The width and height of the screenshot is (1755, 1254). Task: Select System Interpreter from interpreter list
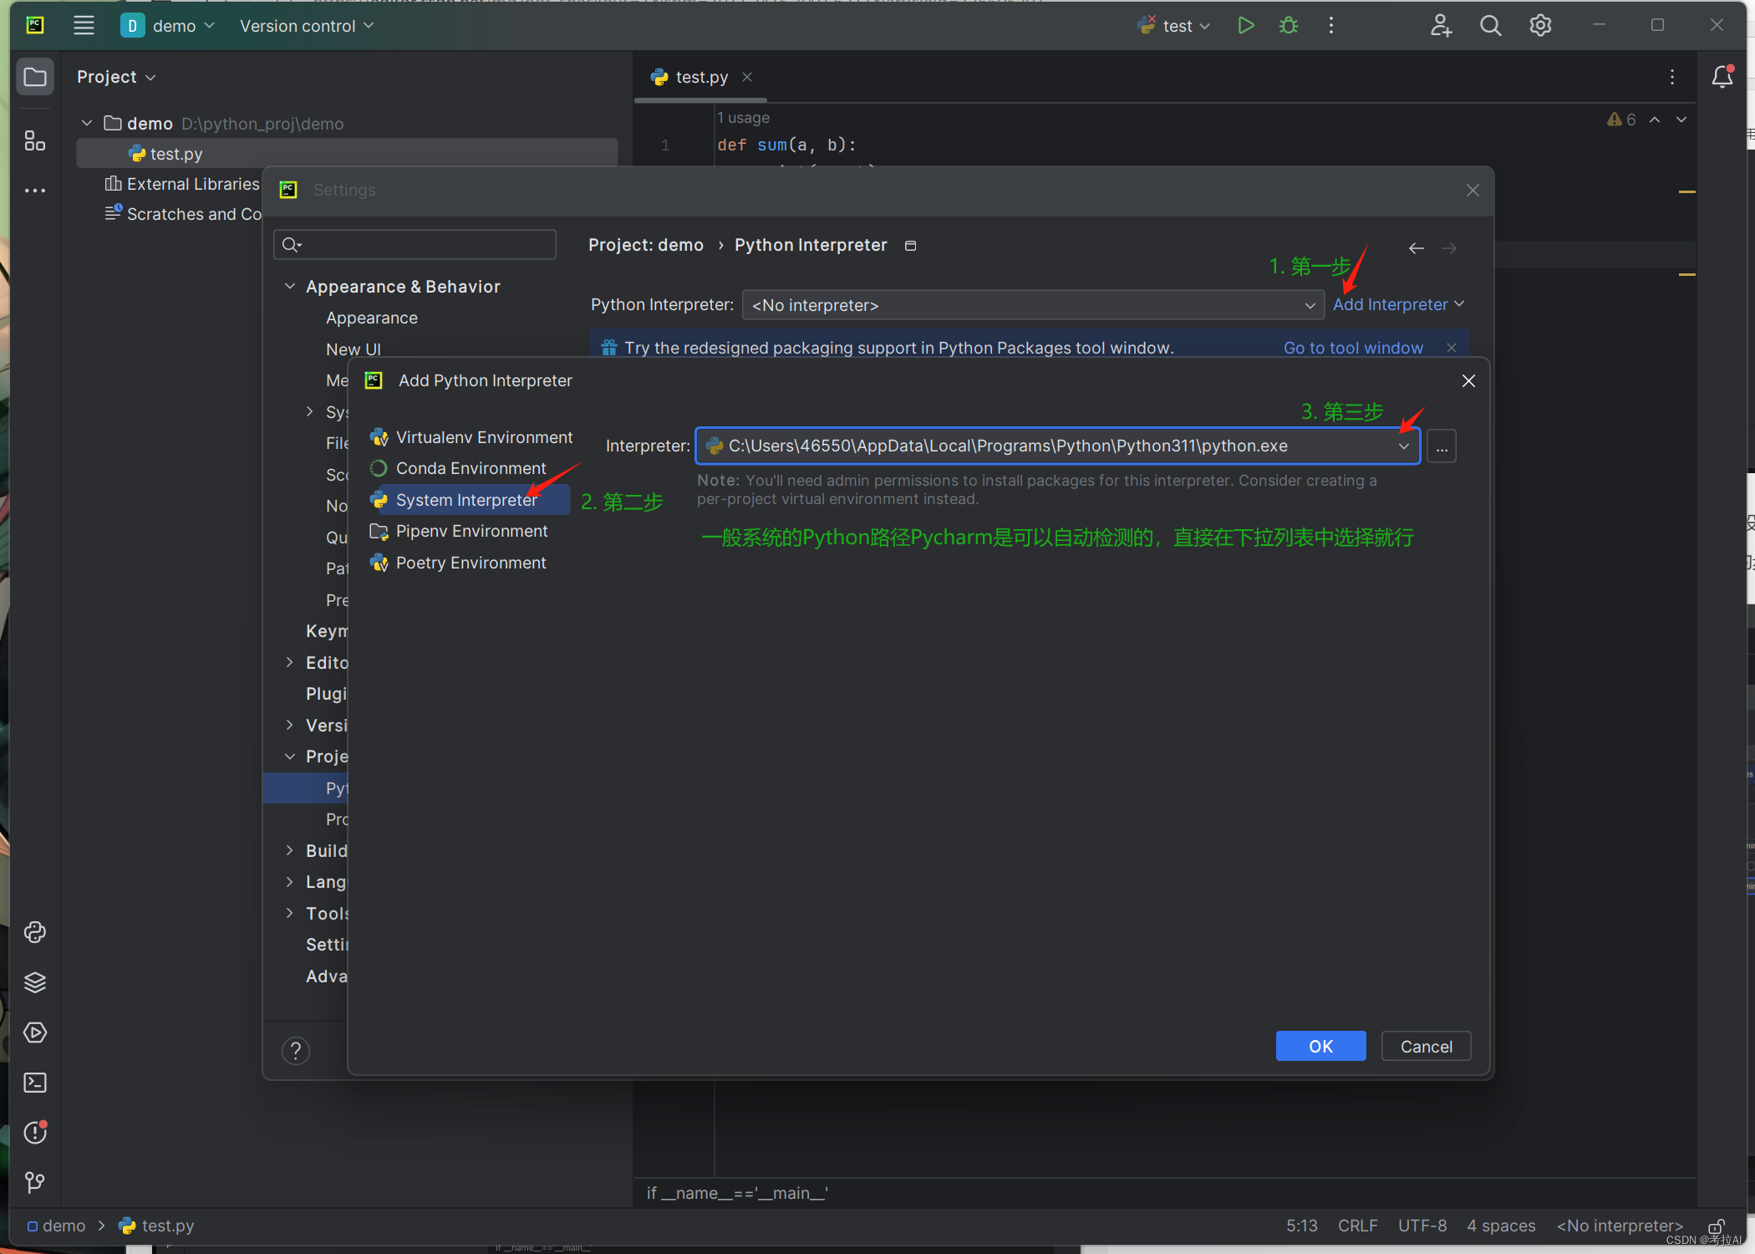tap(465, 498)
